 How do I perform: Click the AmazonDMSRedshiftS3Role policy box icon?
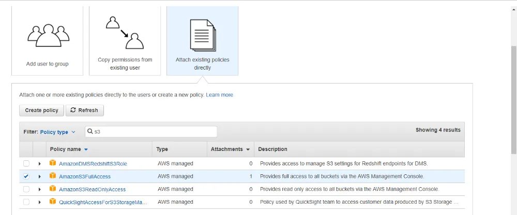53,163
